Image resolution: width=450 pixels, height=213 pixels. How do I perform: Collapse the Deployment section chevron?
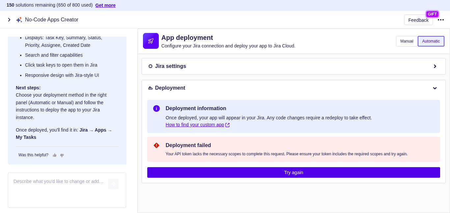tap(435, 88)
